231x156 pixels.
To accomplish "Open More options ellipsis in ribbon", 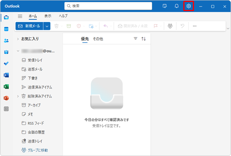I will [194, 26].
